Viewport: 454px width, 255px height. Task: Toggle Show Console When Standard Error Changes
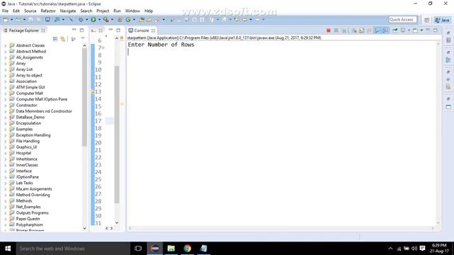pos(385,30)
